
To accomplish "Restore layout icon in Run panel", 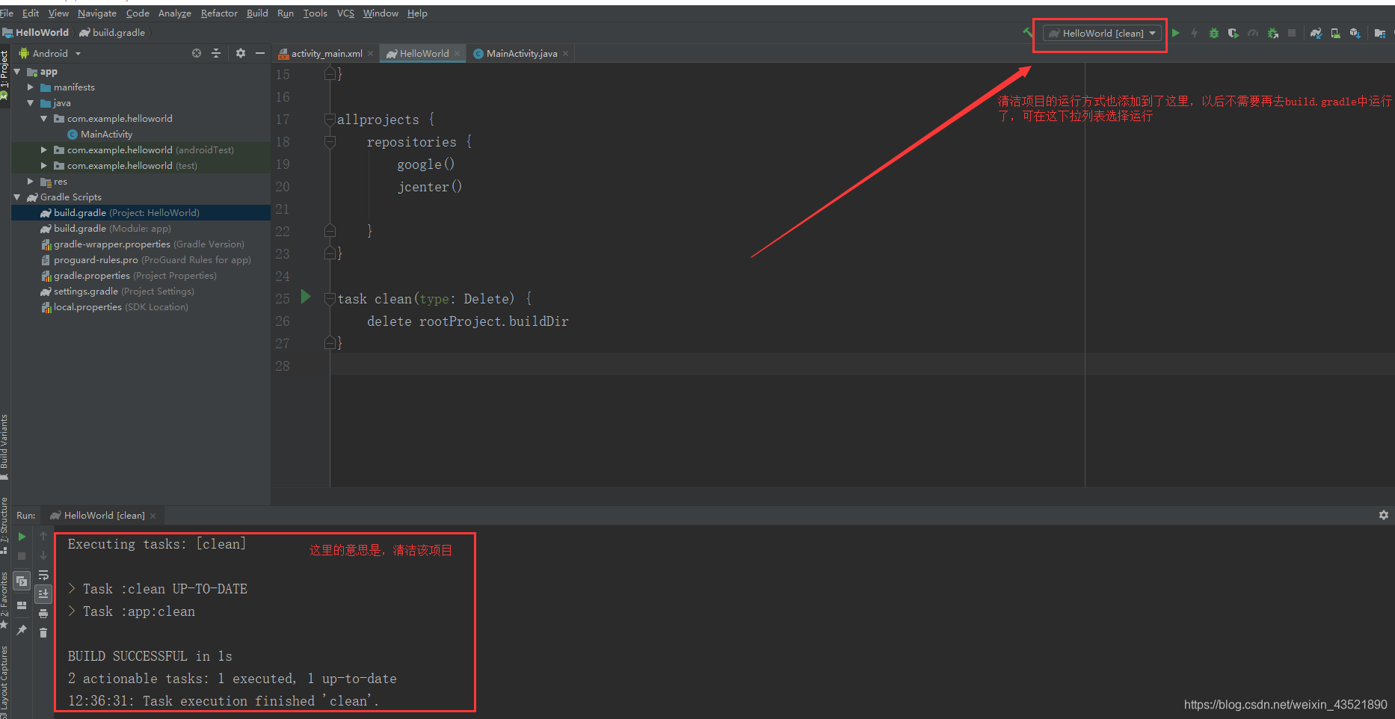I will pos(22,605).
